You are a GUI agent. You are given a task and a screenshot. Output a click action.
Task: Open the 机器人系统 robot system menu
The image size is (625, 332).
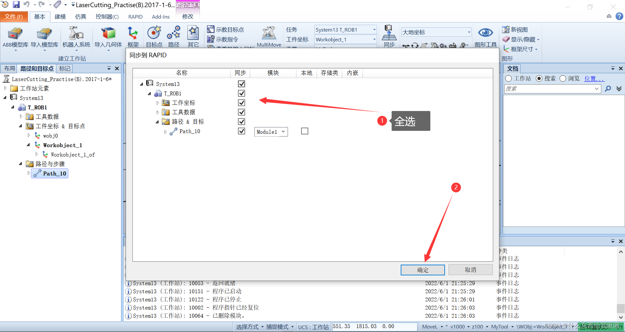tap(76, 38)
